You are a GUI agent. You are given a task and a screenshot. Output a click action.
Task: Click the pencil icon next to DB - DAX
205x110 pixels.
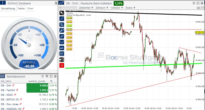coord(13,85)
